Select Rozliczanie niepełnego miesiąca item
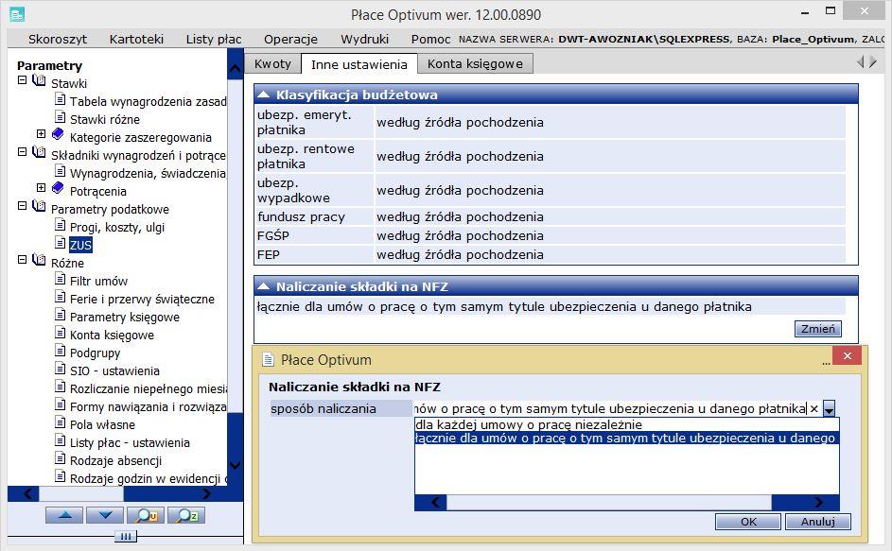892x551 pixels. click(x=148, y=389)
